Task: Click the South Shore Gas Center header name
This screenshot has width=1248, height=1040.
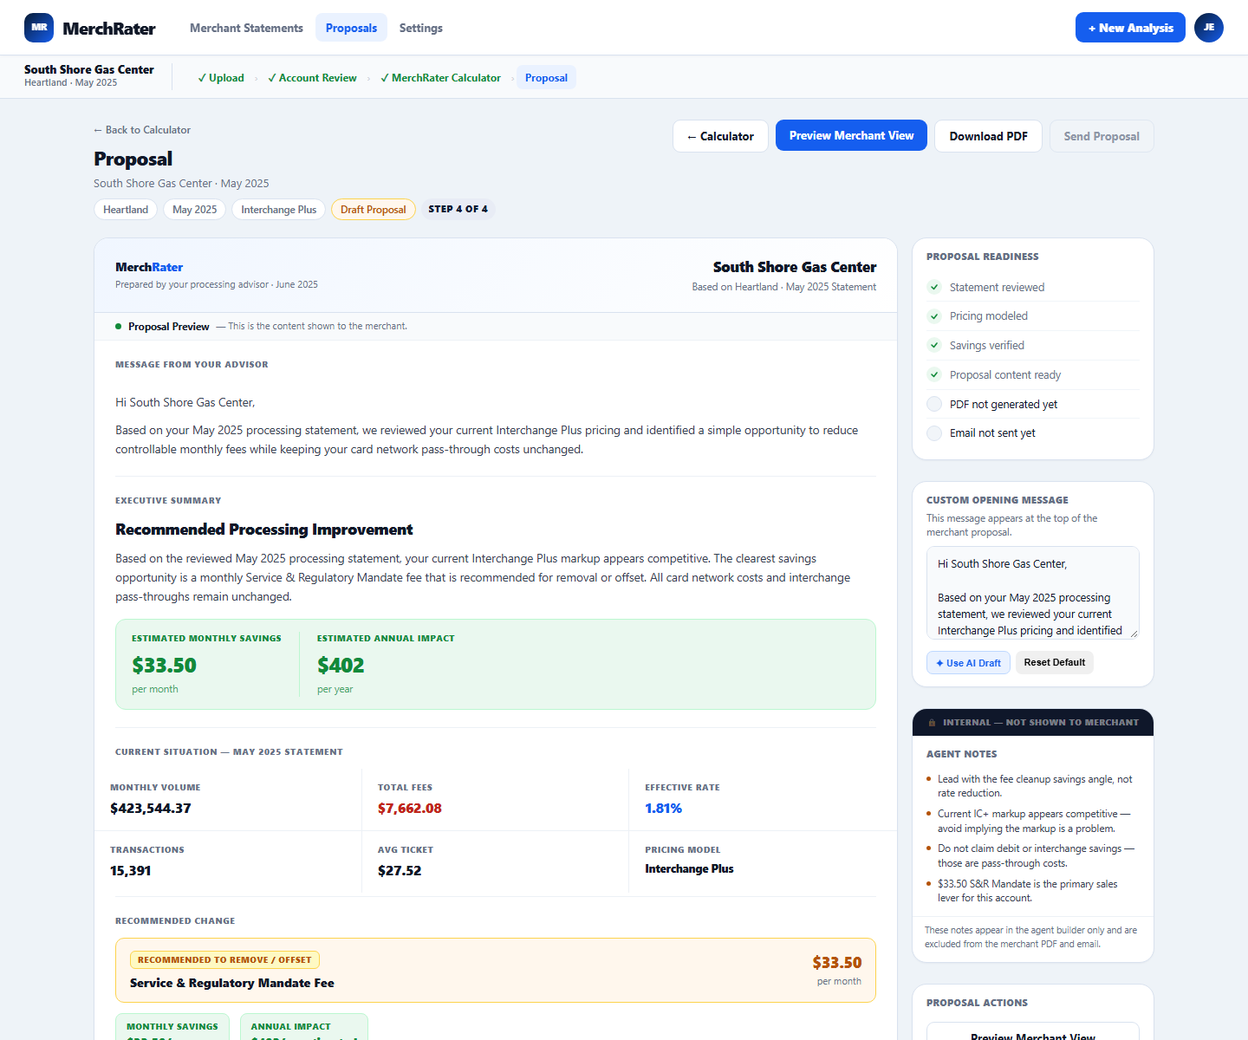Action: coord(795,267)
